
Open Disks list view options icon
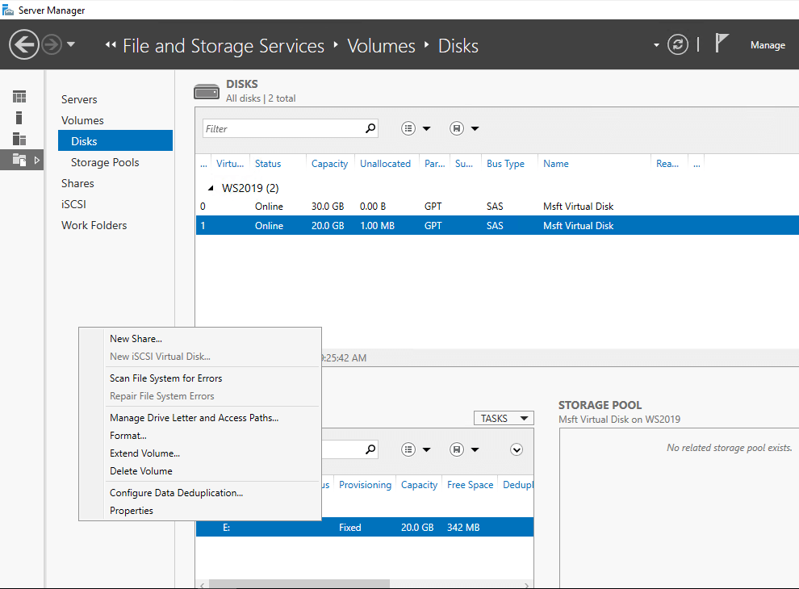pos(408,128)
